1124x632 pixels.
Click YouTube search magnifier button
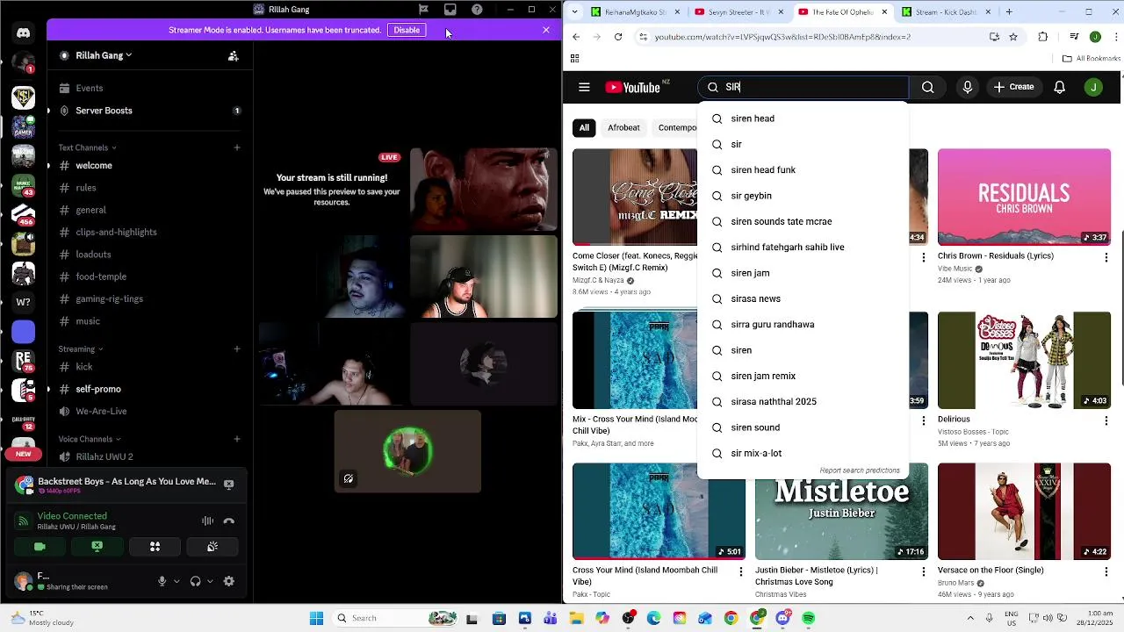pos(927,87)
